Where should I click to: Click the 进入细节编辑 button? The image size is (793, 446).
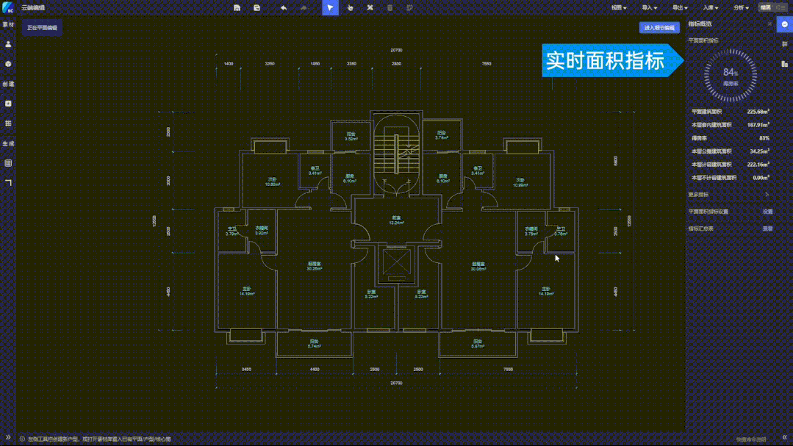[x=659, y=28]
